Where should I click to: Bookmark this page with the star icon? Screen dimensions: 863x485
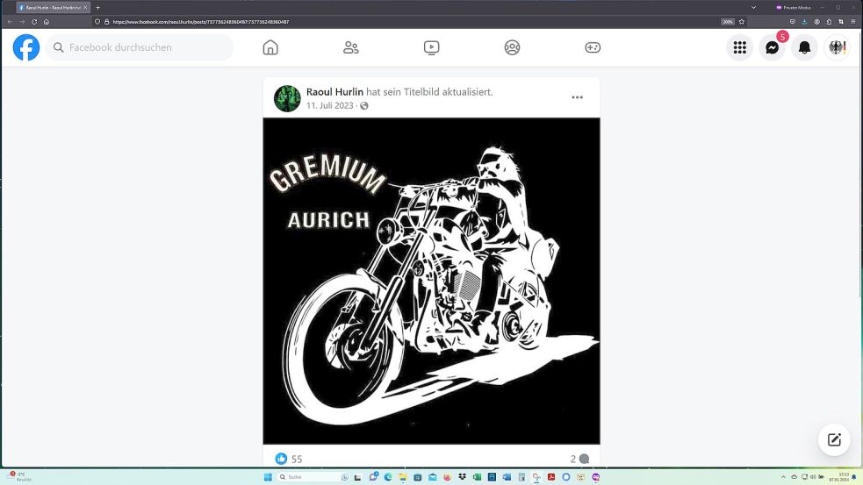point(741,22)
